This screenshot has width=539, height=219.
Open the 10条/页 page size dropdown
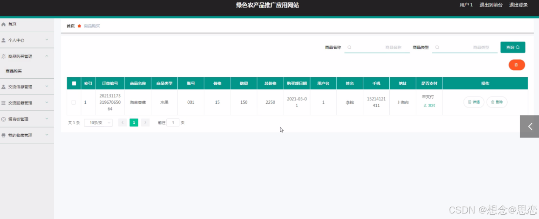pos(98,122)
